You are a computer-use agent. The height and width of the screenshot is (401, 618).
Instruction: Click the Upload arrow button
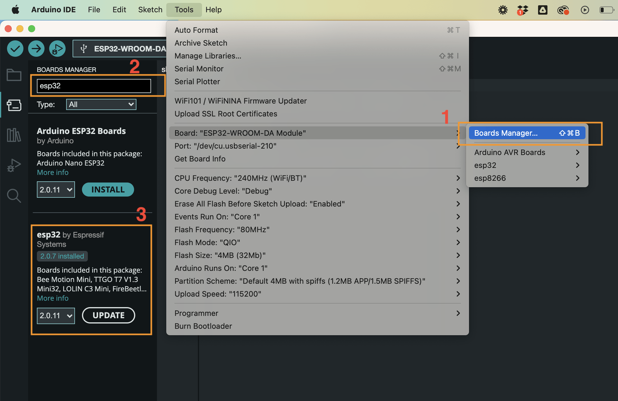click(x=36, y=49)
